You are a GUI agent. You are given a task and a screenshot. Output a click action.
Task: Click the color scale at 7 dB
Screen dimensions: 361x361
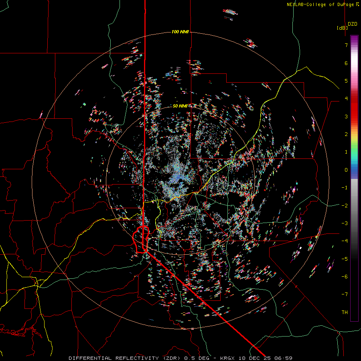354,45
